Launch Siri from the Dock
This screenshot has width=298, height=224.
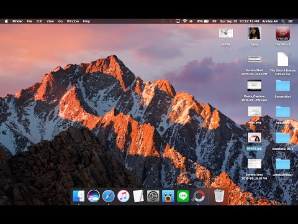[x=94, y=196]
